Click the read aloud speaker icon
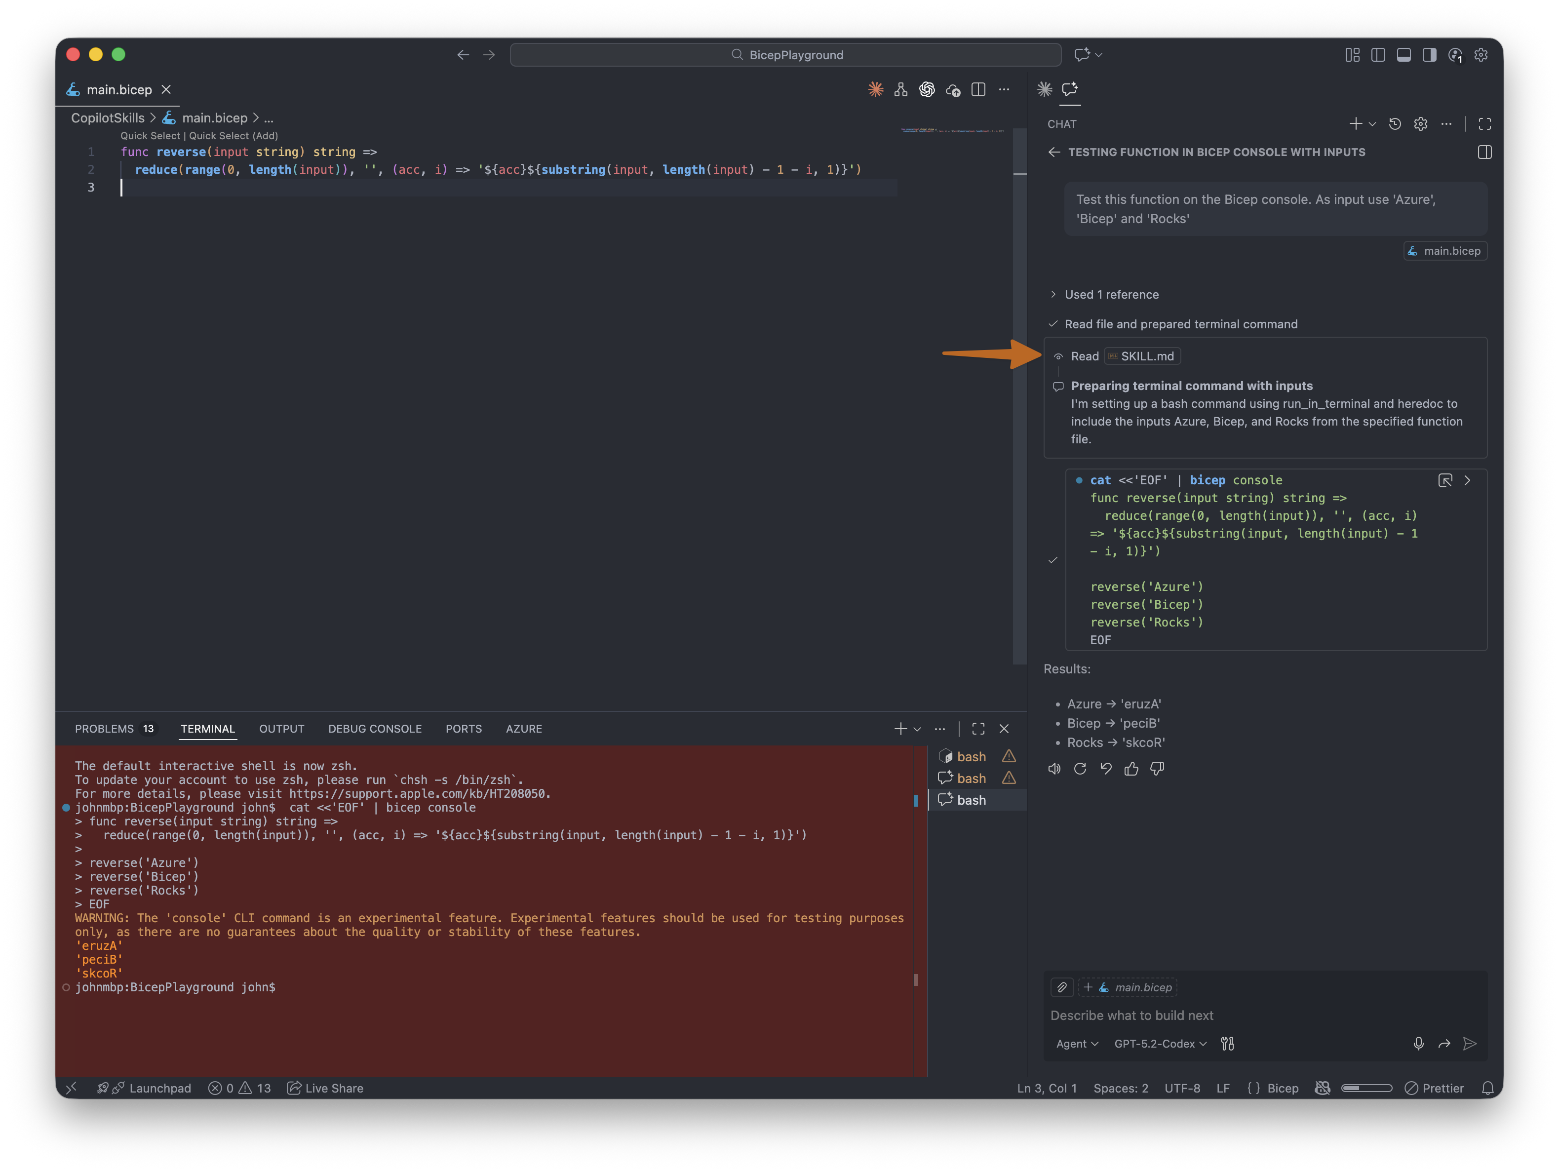This screenshot has width=1559, height=1172. pyautogui.click(x=1054, y=769)
